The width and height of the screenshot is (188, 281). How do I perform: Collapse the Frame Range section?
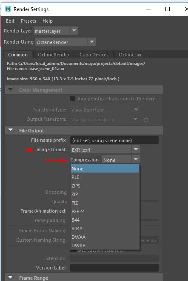coord(11,278)
